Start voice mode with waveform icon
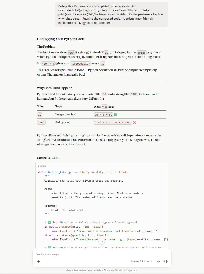This screenshot has width=204, height=274. click(165, 262)
